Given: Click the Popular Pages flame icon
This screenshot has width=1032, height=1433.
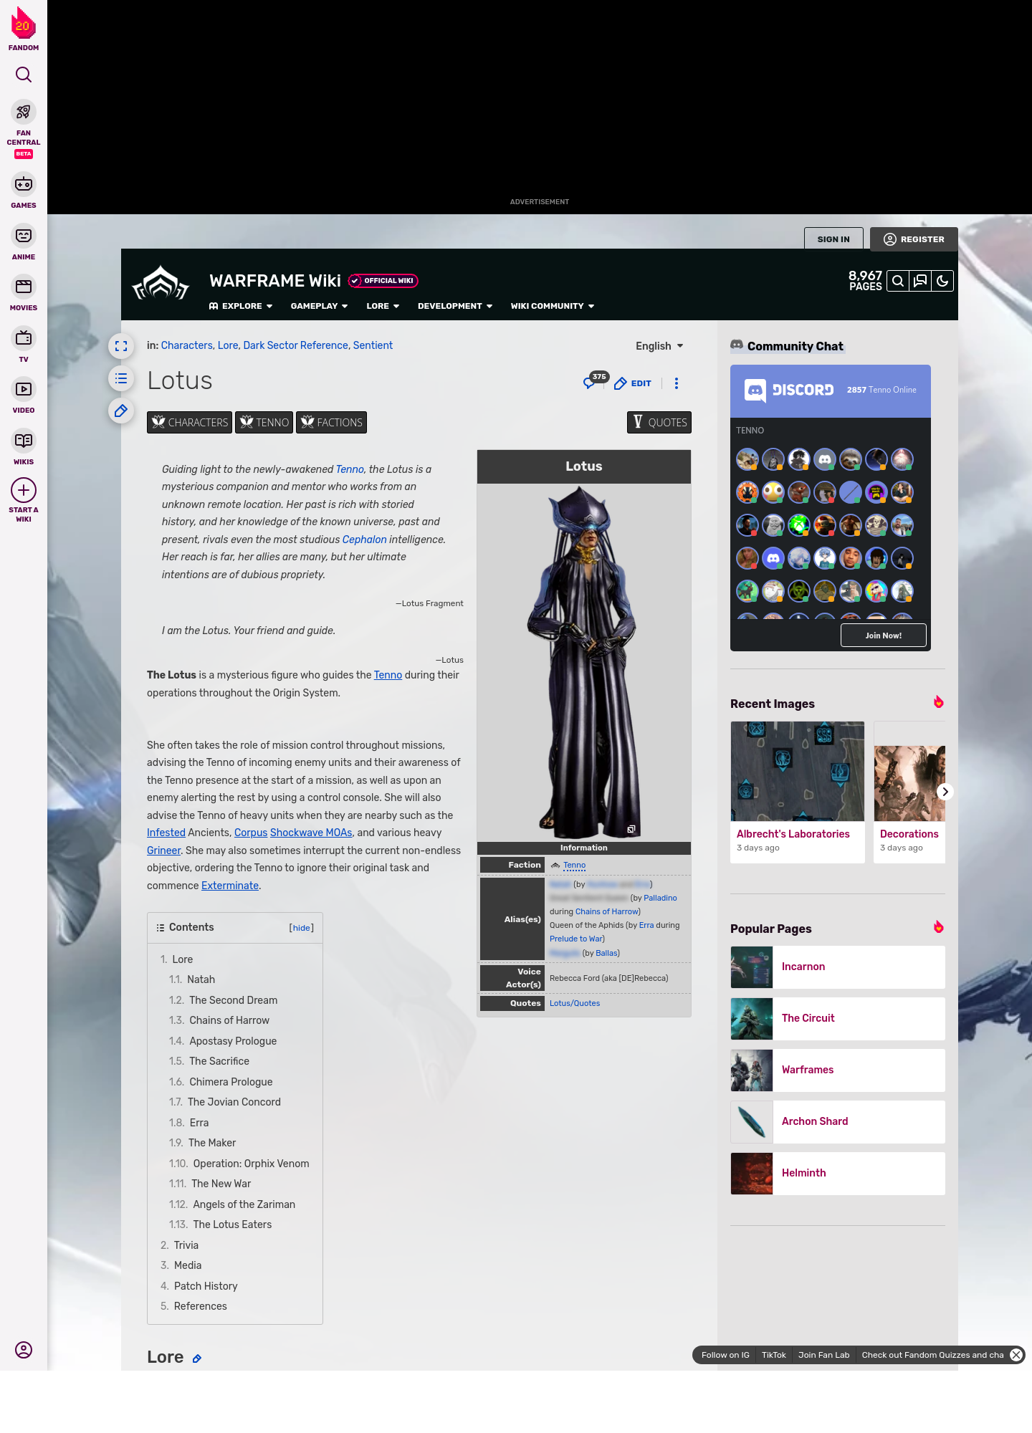Looking at the screenshot, I should (938, 927).
